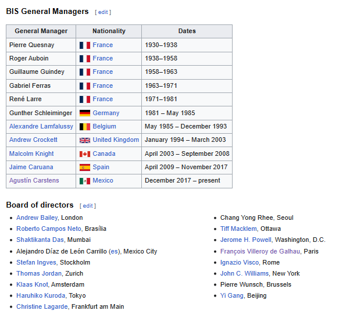The height and width of the screenshot is (314, 364).
Task: Open Alexandre Lamfalussy's article
Action: coord(41,127)
